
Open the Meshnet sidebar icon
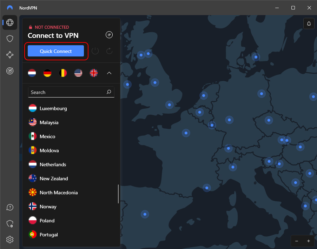(10, 55)
